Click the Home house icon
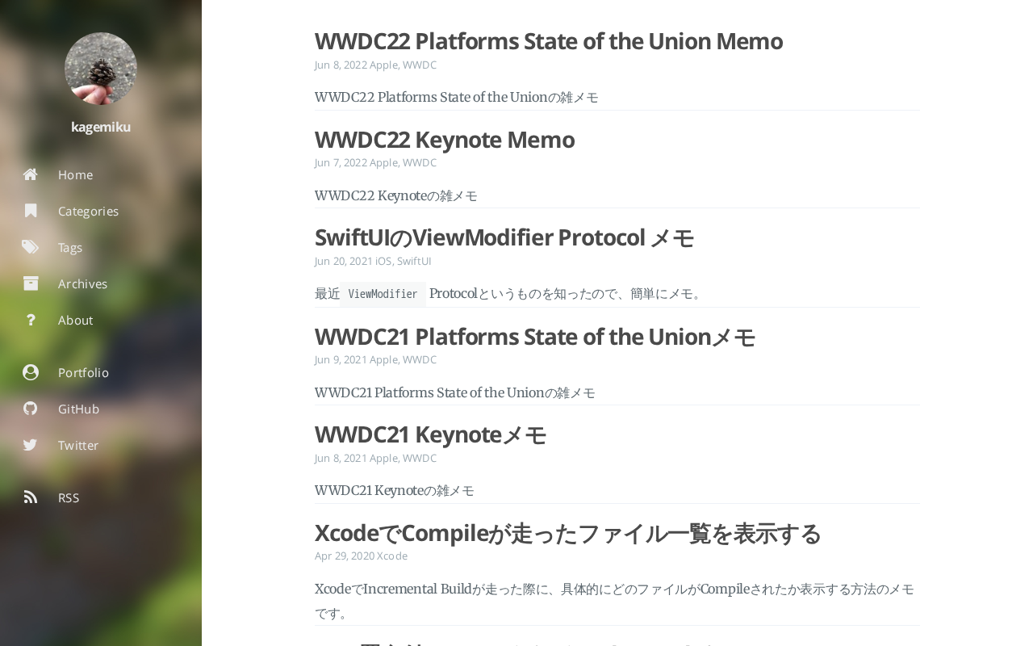1033x646 pixels. pos(31,174)
